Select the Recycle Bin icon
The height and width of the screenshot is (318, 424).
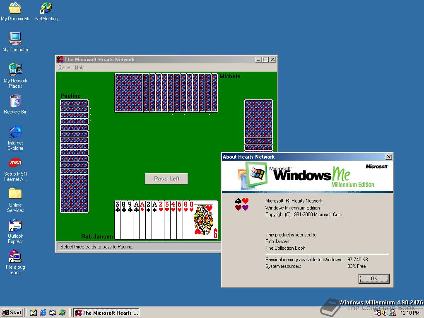[x=15, y=104]
